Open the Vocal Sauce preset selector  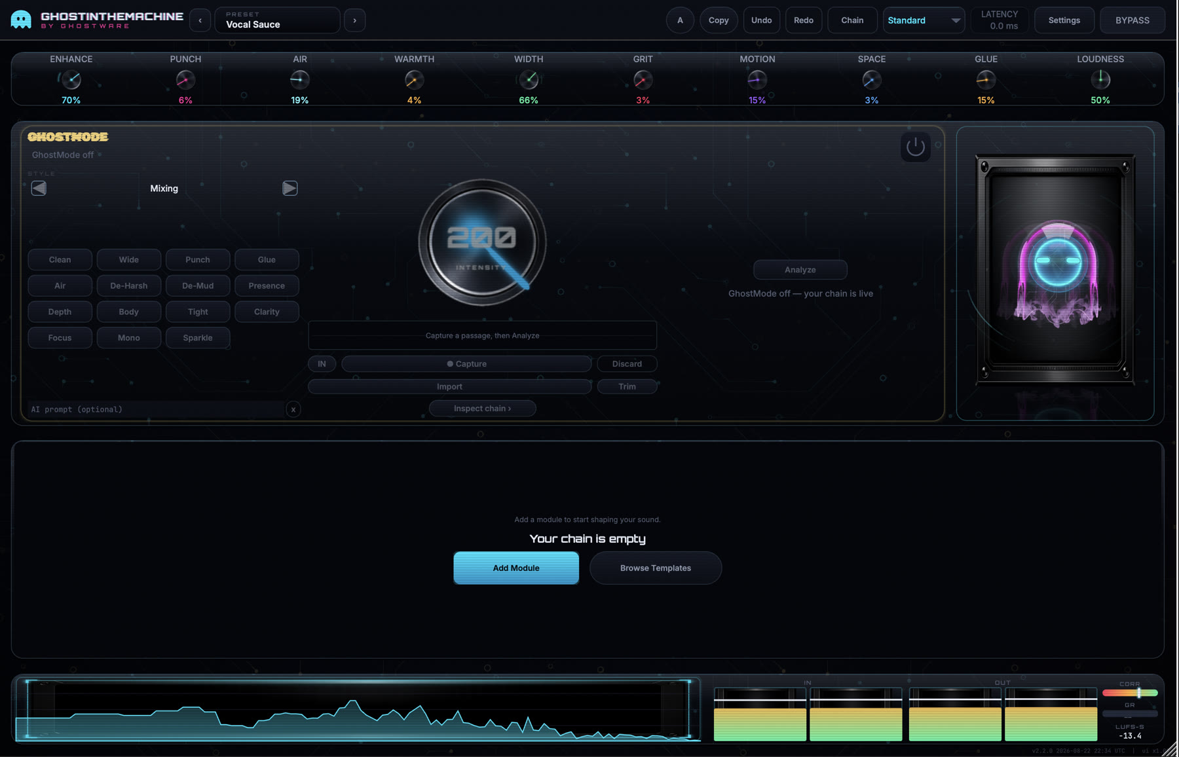click(277, 20)
